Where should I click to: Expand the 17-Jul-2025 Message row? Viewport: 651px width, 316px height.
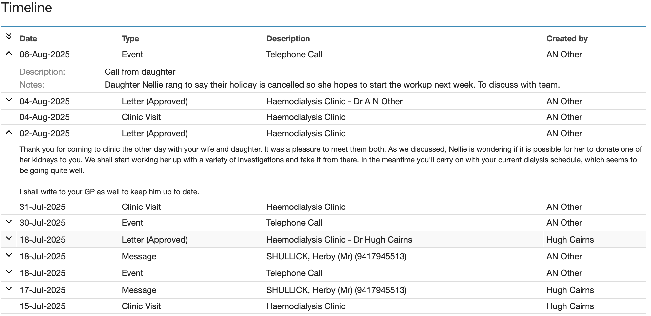(x=9, y=289)
